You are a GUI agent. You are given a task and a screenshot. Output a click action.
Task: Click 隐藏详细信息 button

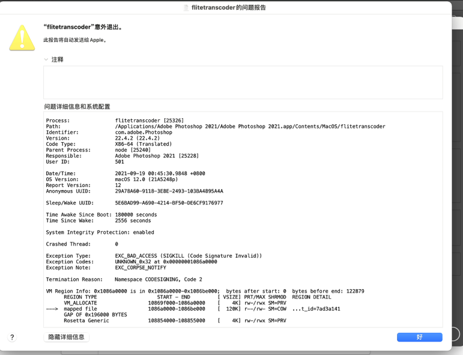[x=66, y=337]
